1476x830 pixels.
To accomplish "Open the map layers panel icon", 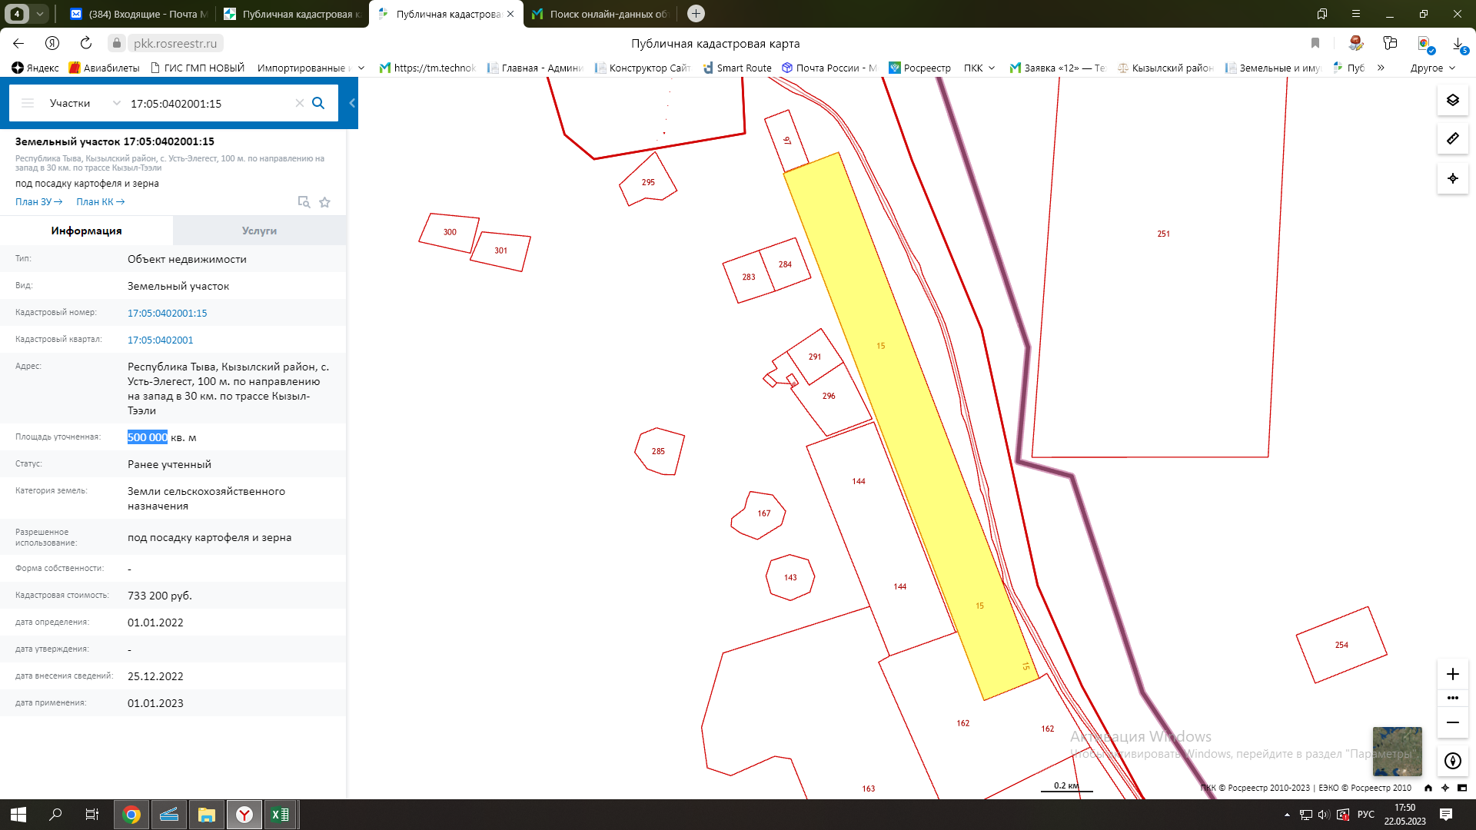I will point(1452,101).
